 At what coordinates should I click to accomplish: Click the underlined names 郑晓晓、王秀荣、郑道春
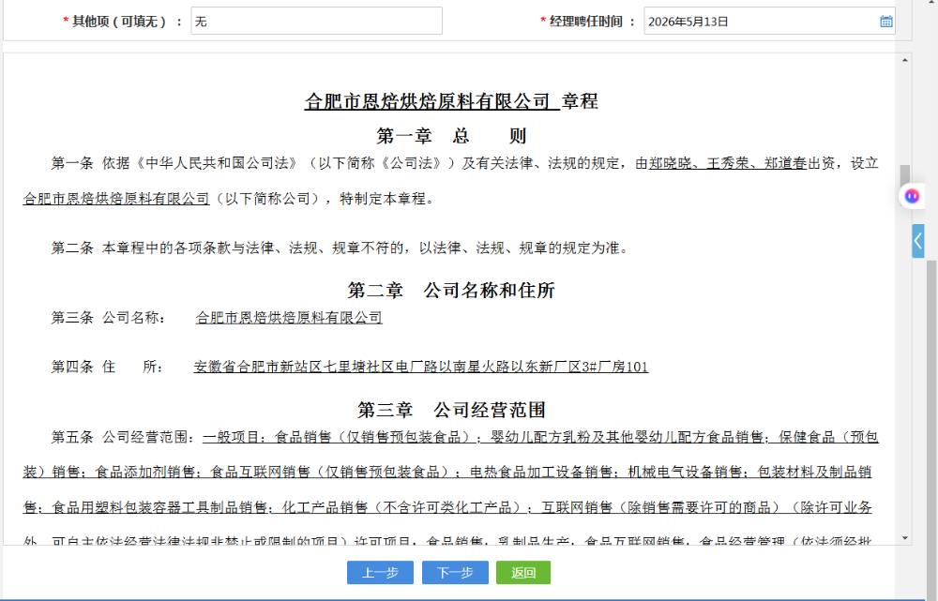click(728, 163)
